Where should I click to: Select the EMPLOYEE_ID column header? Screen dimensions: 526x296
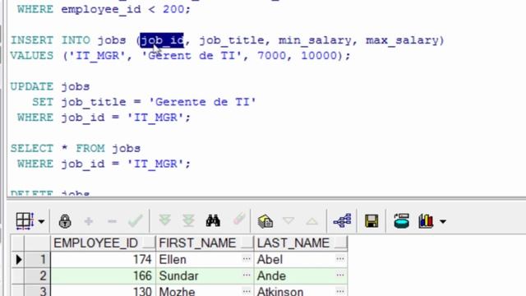click(103, 243)
